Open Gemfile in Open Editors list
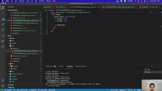Image resolution: width=162 pixels, height=91 pixels. click(x=24, y=33)
